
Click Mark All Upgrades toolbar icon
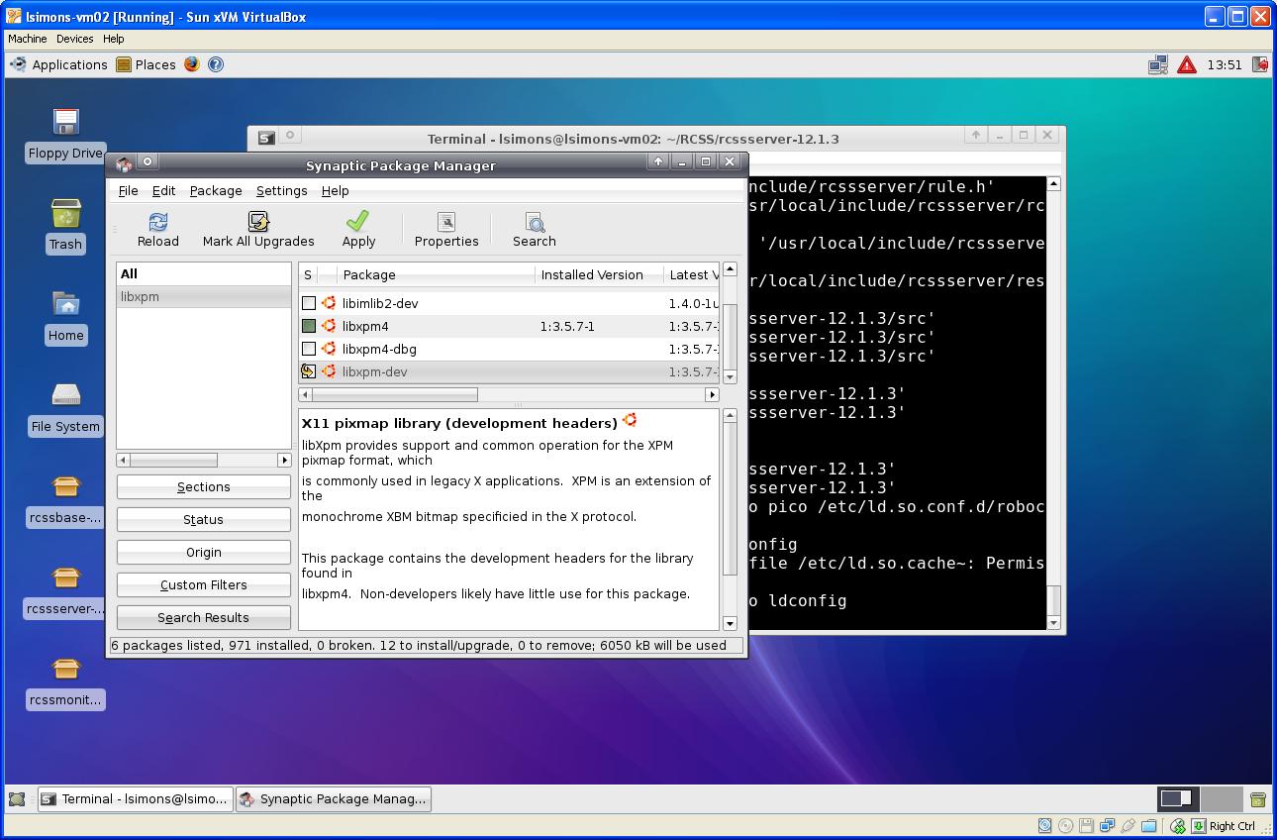(258, 222)
